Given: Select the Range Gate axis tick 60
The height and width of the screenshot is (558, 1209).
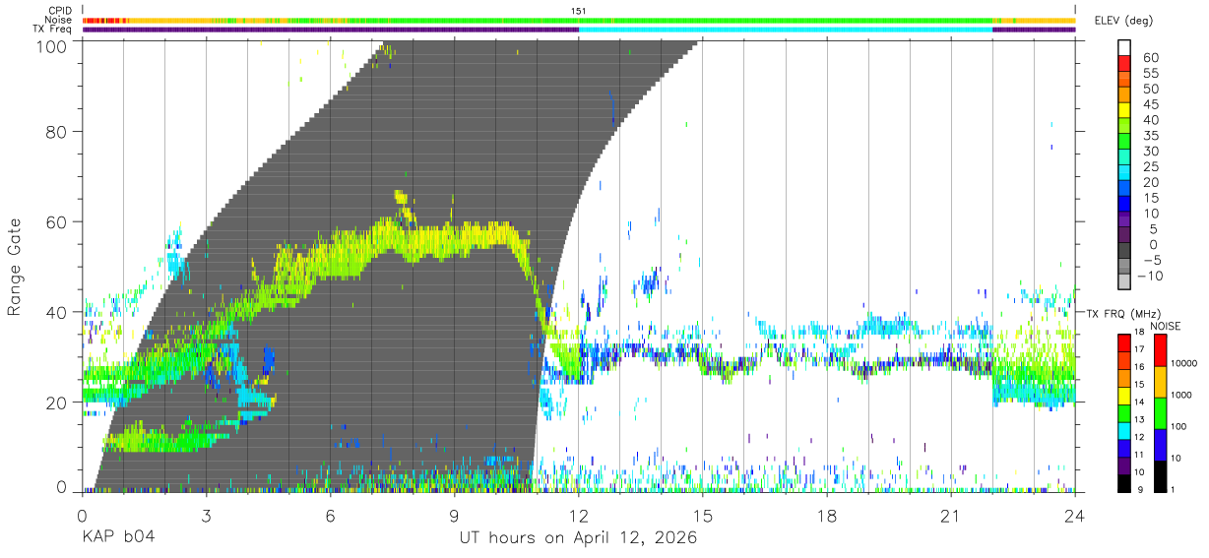Looking at the screenshot, I should click(x=58, y=221).
